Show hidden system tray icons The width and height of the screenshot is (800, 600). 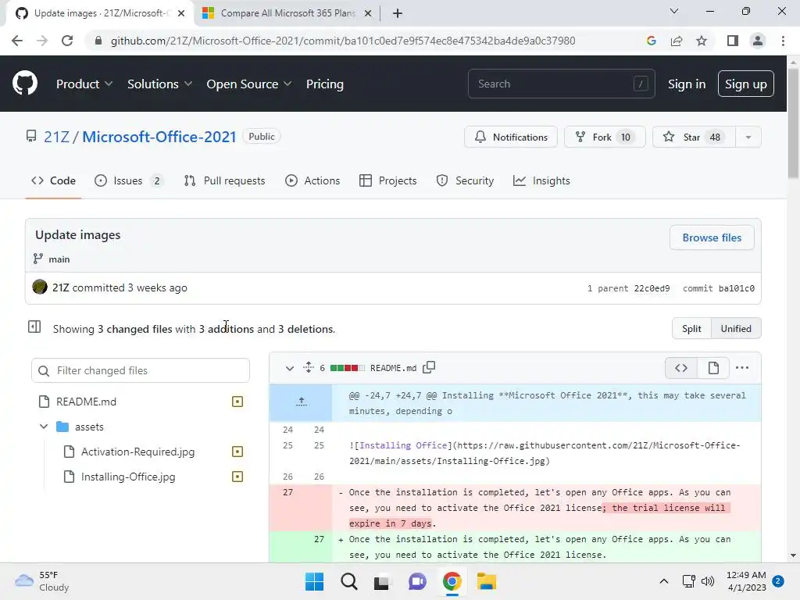[664, 581]
